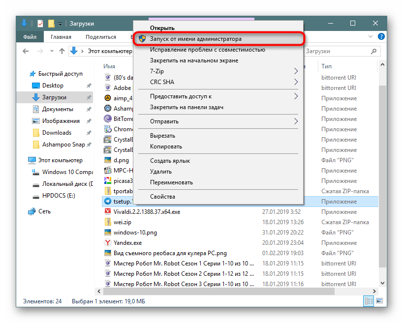
Task: Expand the Отправить submenu arrow
Action: tap(296, 121)
